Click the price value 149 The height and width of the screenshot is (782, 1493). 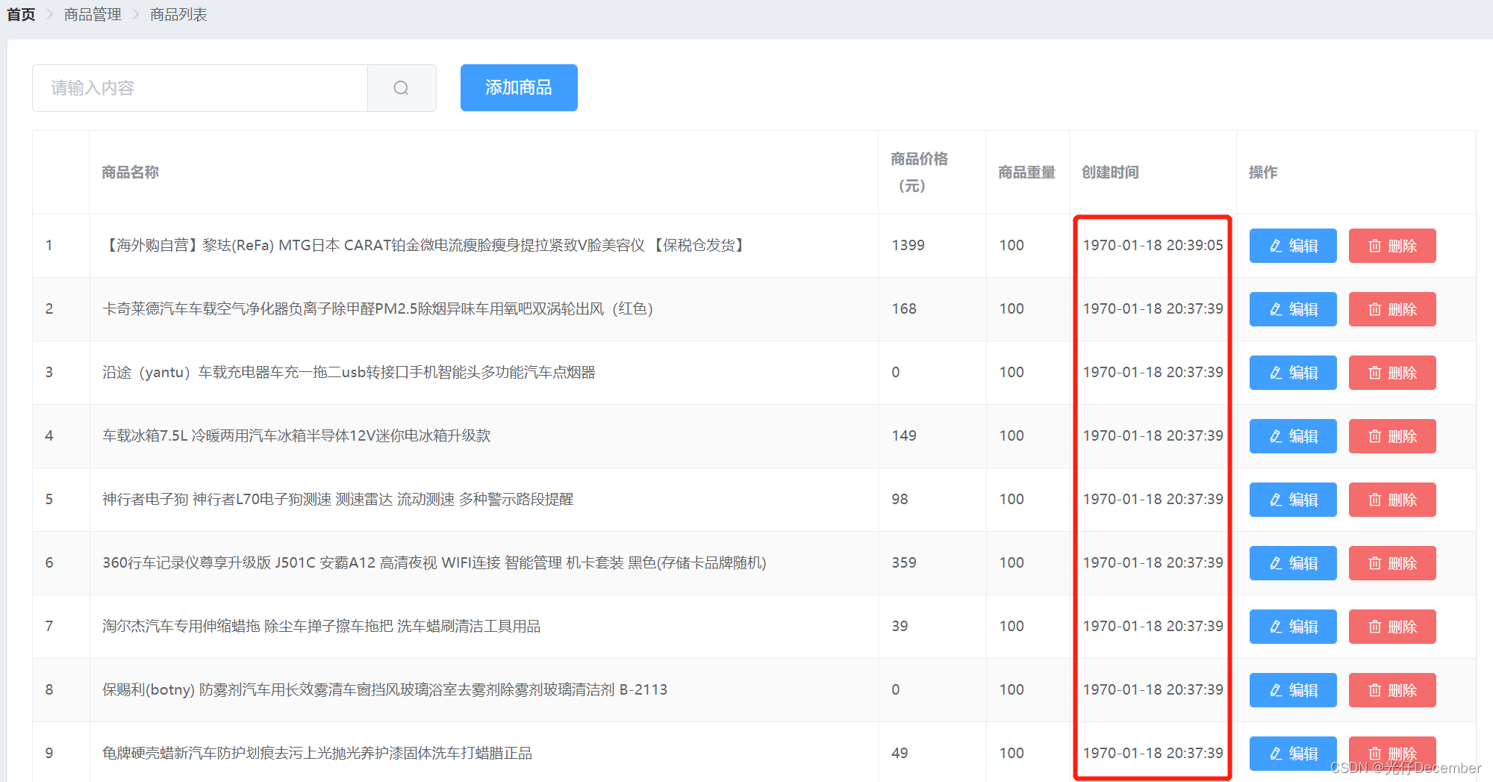click(904, 435)
